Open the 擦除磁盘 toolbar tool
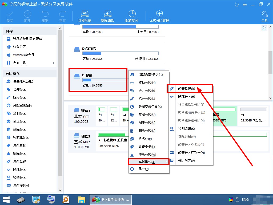 107,16
